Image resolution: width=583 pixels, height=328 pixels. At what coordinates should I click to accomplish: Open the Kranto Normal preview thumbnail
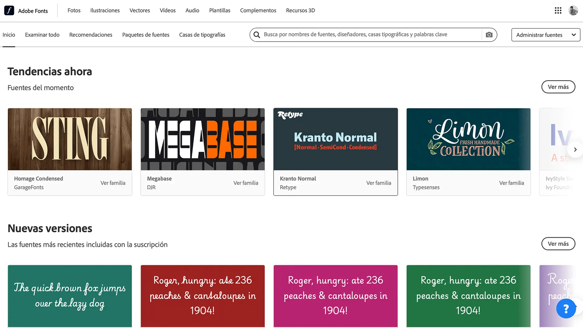(x=336, y=139)
